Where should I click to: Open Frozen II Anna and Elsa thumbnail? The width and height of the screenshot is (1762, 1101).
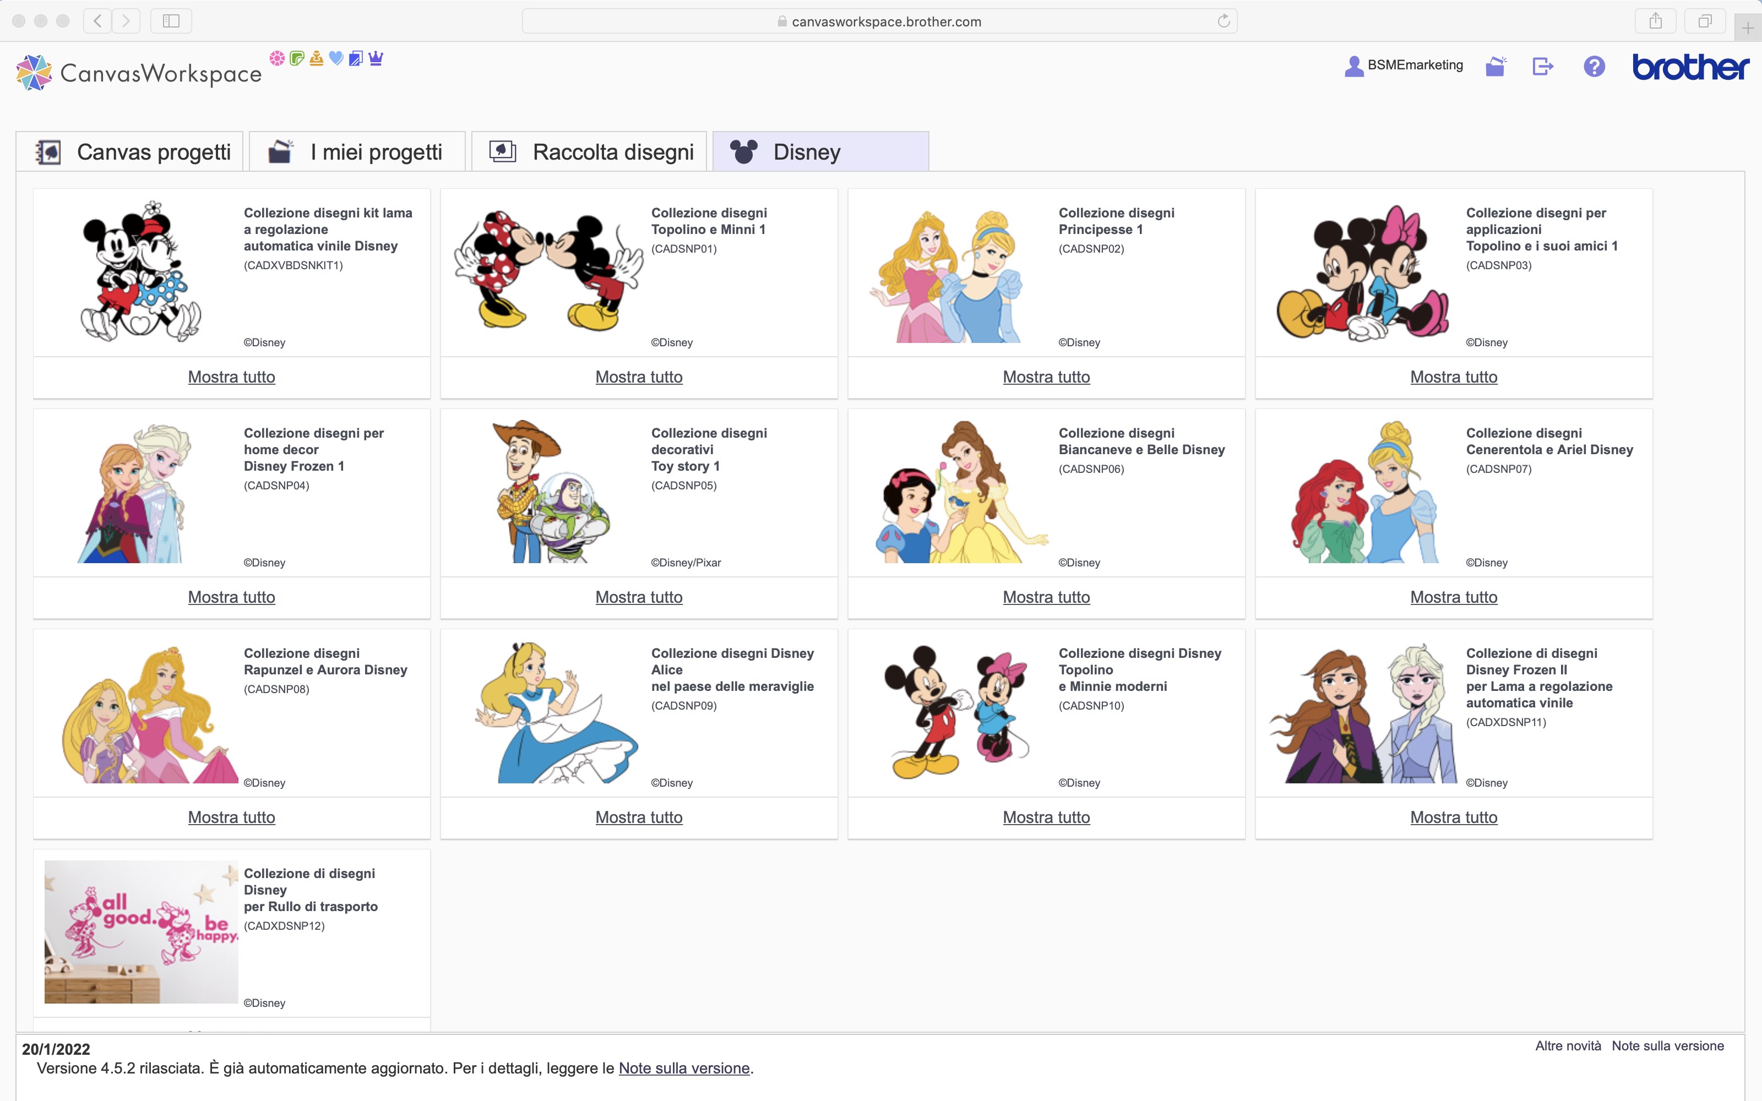(1363, 713)
